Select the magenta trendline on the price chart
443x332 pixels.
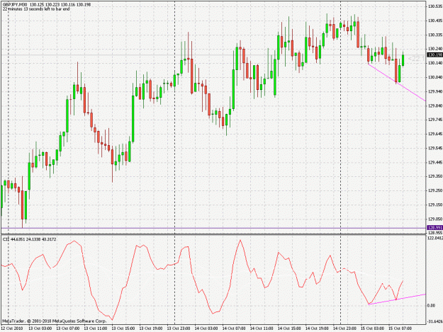397,82
